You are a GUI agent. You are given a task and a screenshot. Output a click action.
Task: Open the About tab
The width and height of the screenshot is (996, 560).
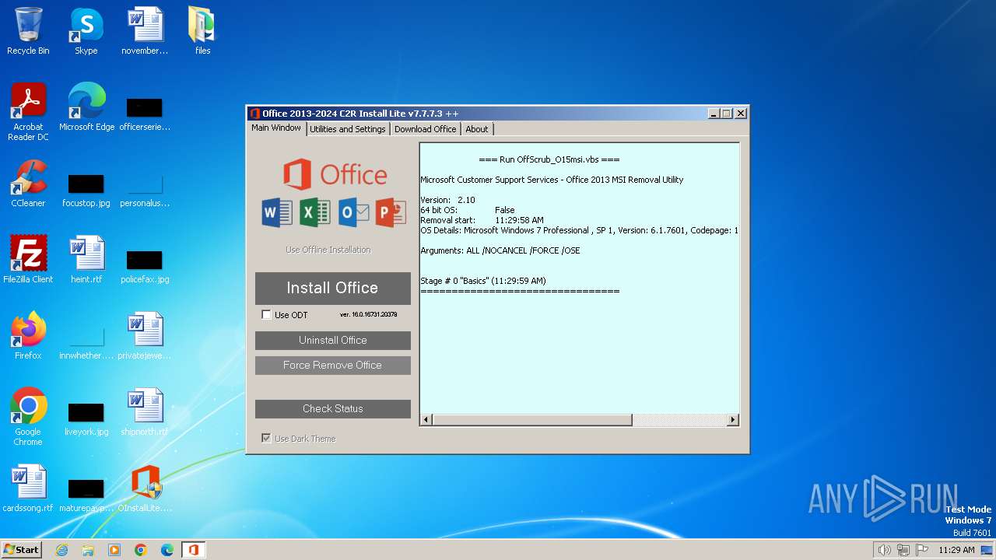477,129
